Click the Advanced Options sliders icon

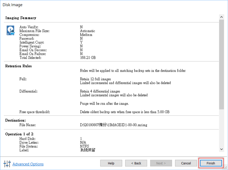[7, 164]
